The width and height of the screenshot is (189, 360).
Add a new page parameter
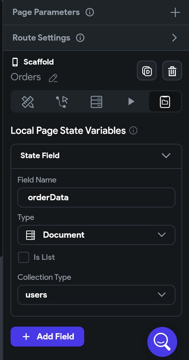pyautogui.click(x=175, y=12)
